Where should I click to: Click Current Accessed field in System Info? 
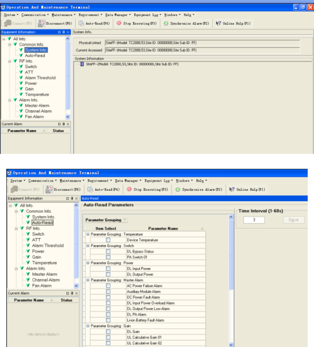203,50
